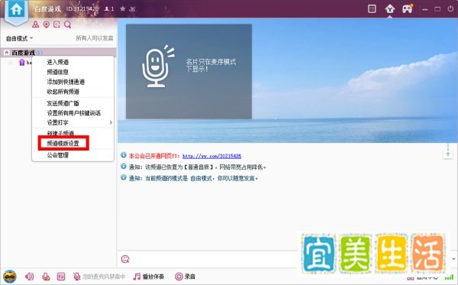458x285 pixels.
Task: Open the yy.com/31215426 hyperlink in chat
Action: [x=211, y=156]
